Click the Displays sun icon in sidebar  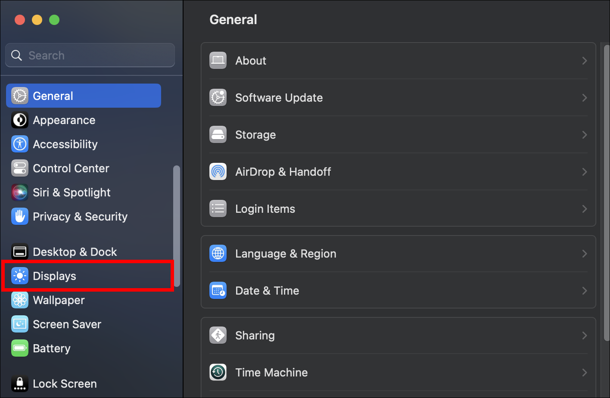pyautogui.click(x=20, y=276)
